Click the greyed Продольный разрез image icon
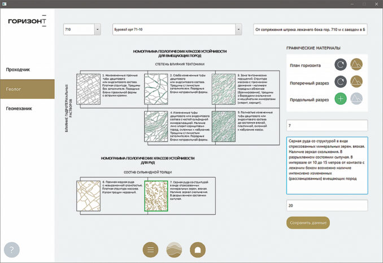The image size is (383, 263). (357, 99)
